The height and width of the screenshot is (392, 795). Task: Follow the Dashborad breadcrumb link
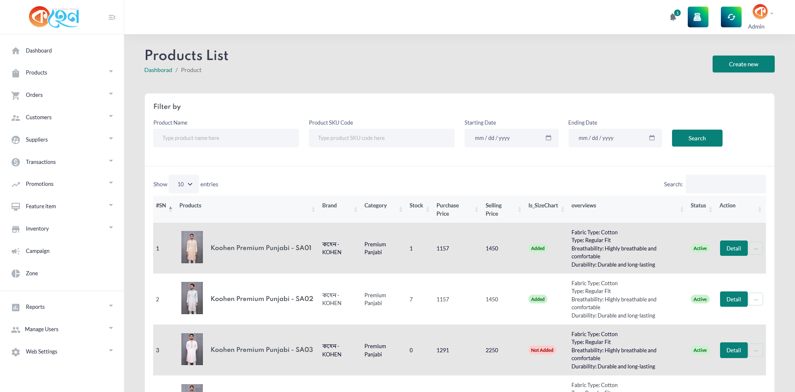click(158, 70)
